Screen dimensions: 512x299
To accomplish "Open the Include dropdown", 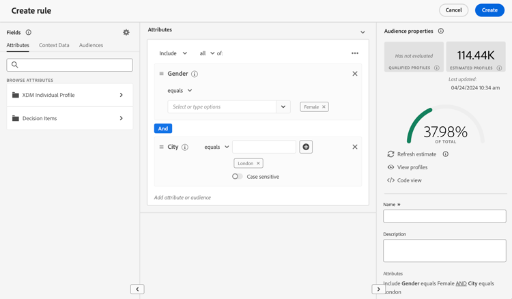I will click(173, 53).
